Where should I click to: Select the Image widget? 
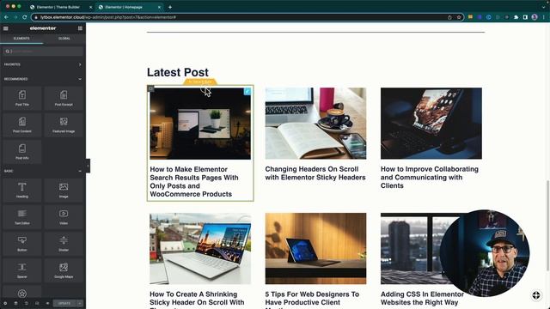click(x=64, y=190)
